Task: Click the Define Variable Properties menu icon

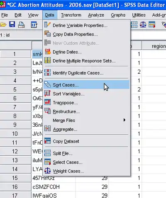Action: coord(47,25)
